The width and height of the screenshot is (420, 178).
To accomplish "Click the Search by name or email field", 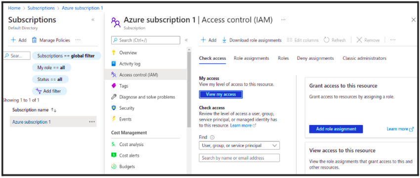I will [239, 158].
